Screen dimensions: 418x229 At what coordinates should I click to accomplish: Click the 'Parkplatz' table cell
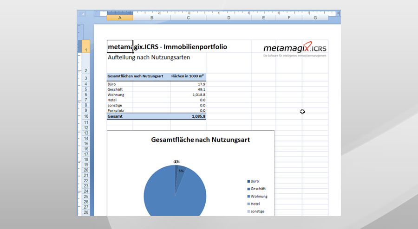(x=120, y=110)
